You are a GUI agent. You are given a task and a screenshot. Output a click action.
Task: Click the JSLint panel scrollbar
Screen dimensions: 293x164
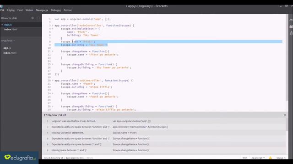(x=287, y=124)
